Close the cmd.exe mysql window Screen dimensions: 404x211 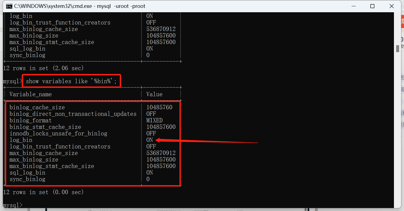(391, 6)
